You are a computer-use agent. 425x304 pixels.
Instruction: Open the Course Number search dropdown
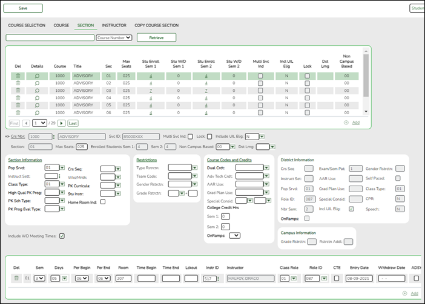coord(114,38)
